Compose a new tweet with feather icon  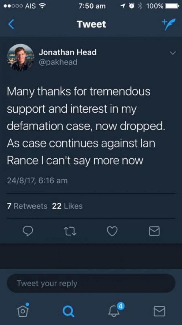point(168,24)
